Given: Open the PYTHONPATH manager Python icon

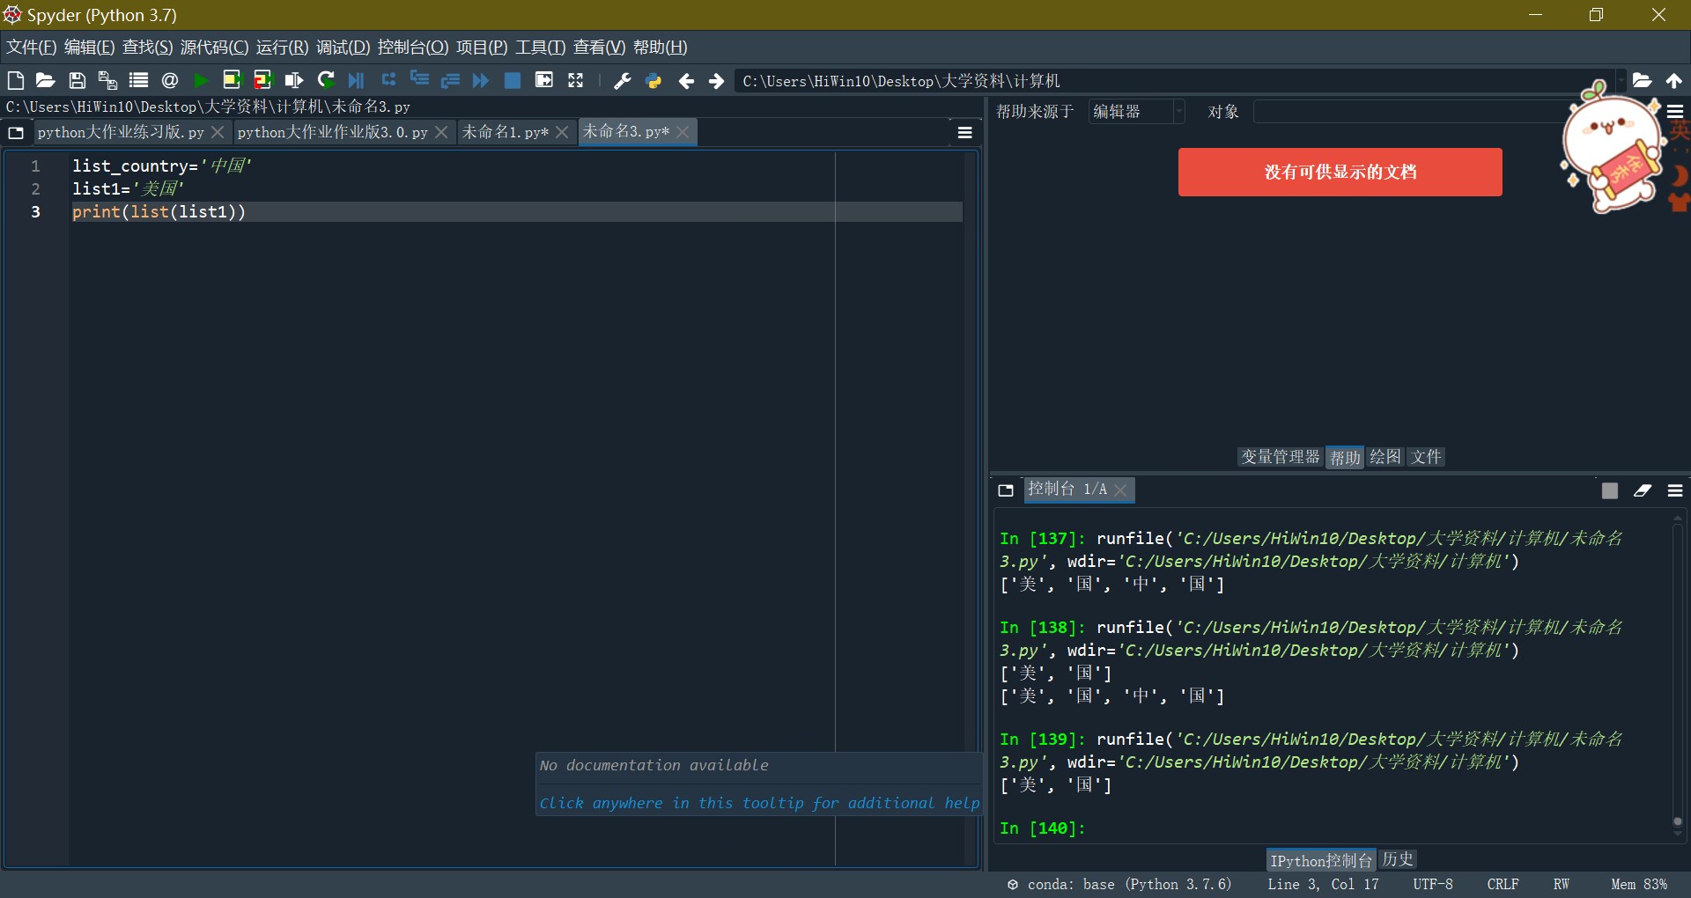Looking at the screenshot, I should (654, 81).
